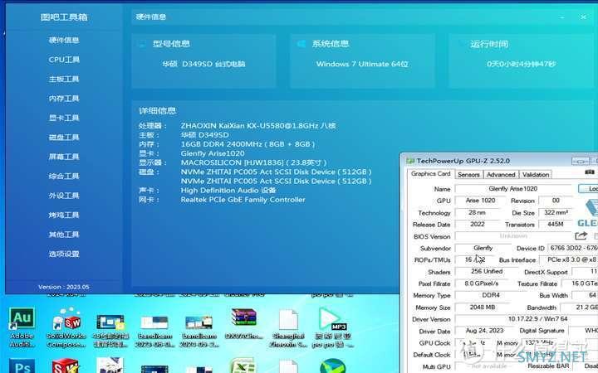Click the GPU-Z title bar app icon
The width and height of the screenshot is (598, 373).
[x=410, y=161]
